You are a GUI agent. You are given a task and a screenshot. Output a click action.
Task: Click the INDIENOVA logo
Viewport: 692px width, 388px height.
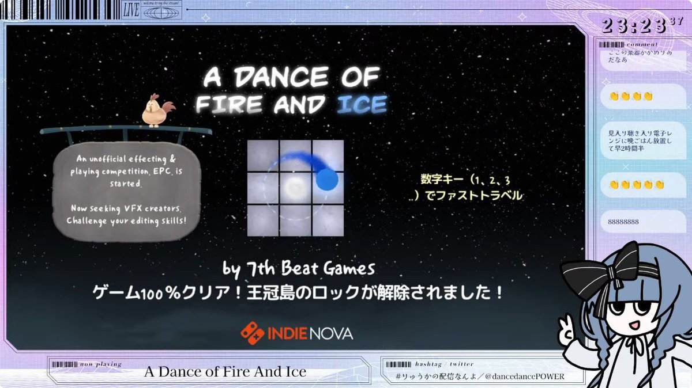297,333
